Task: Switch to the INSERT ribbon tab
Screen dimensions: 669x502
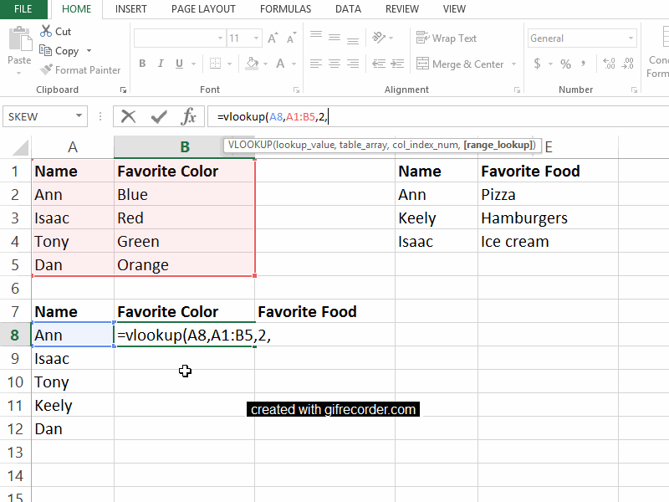Action: [x=130, y=9]
